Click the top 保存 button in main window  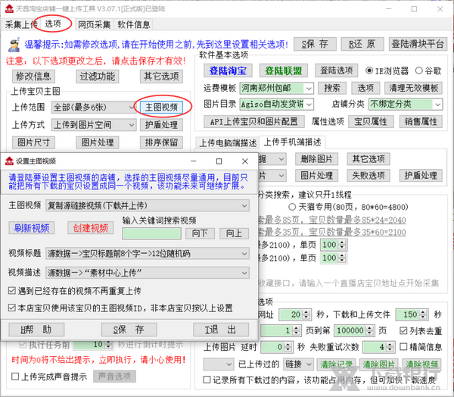click(315, 44)
